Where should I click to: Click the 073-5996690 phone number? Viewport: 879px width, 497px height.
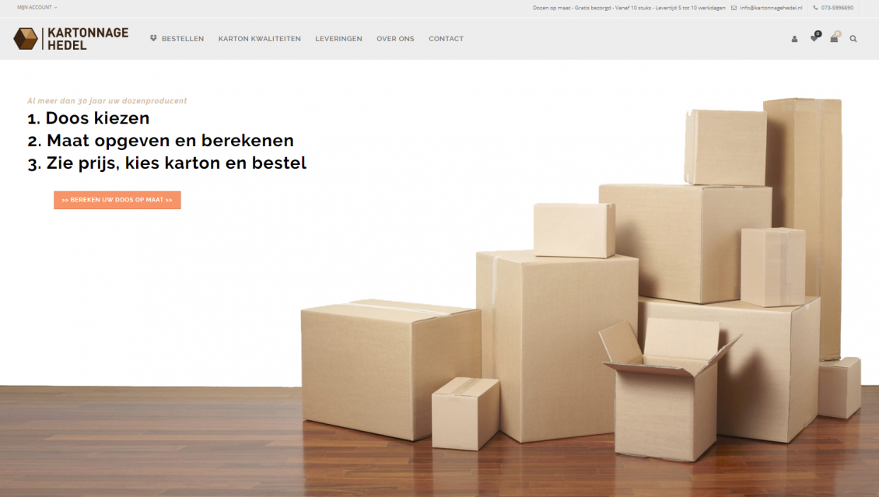click(x=837, y=8)
